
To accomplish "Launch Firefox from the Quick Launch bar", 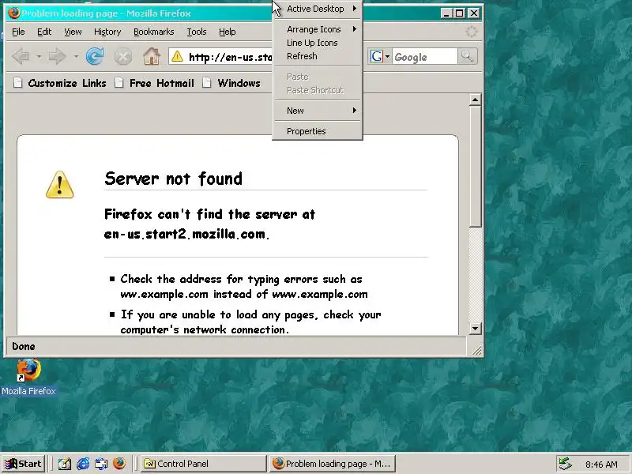I will (119, 464).
